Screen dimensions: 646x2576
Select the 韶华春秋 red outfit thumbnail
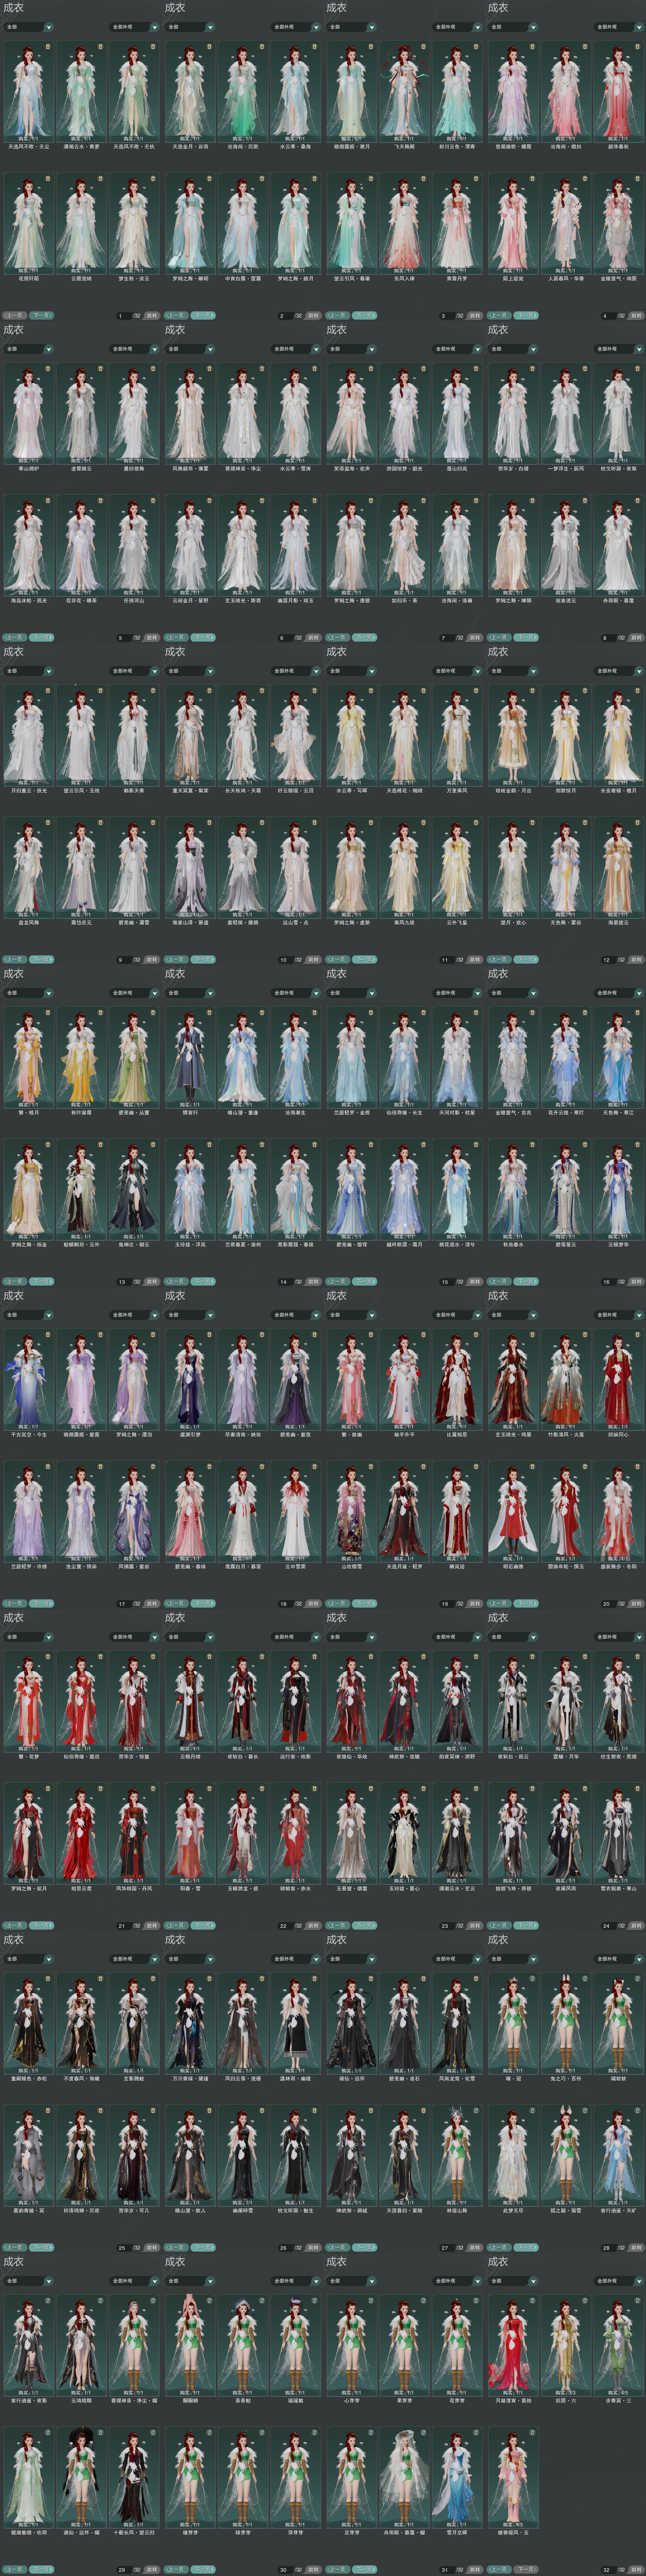coord(619,91)
